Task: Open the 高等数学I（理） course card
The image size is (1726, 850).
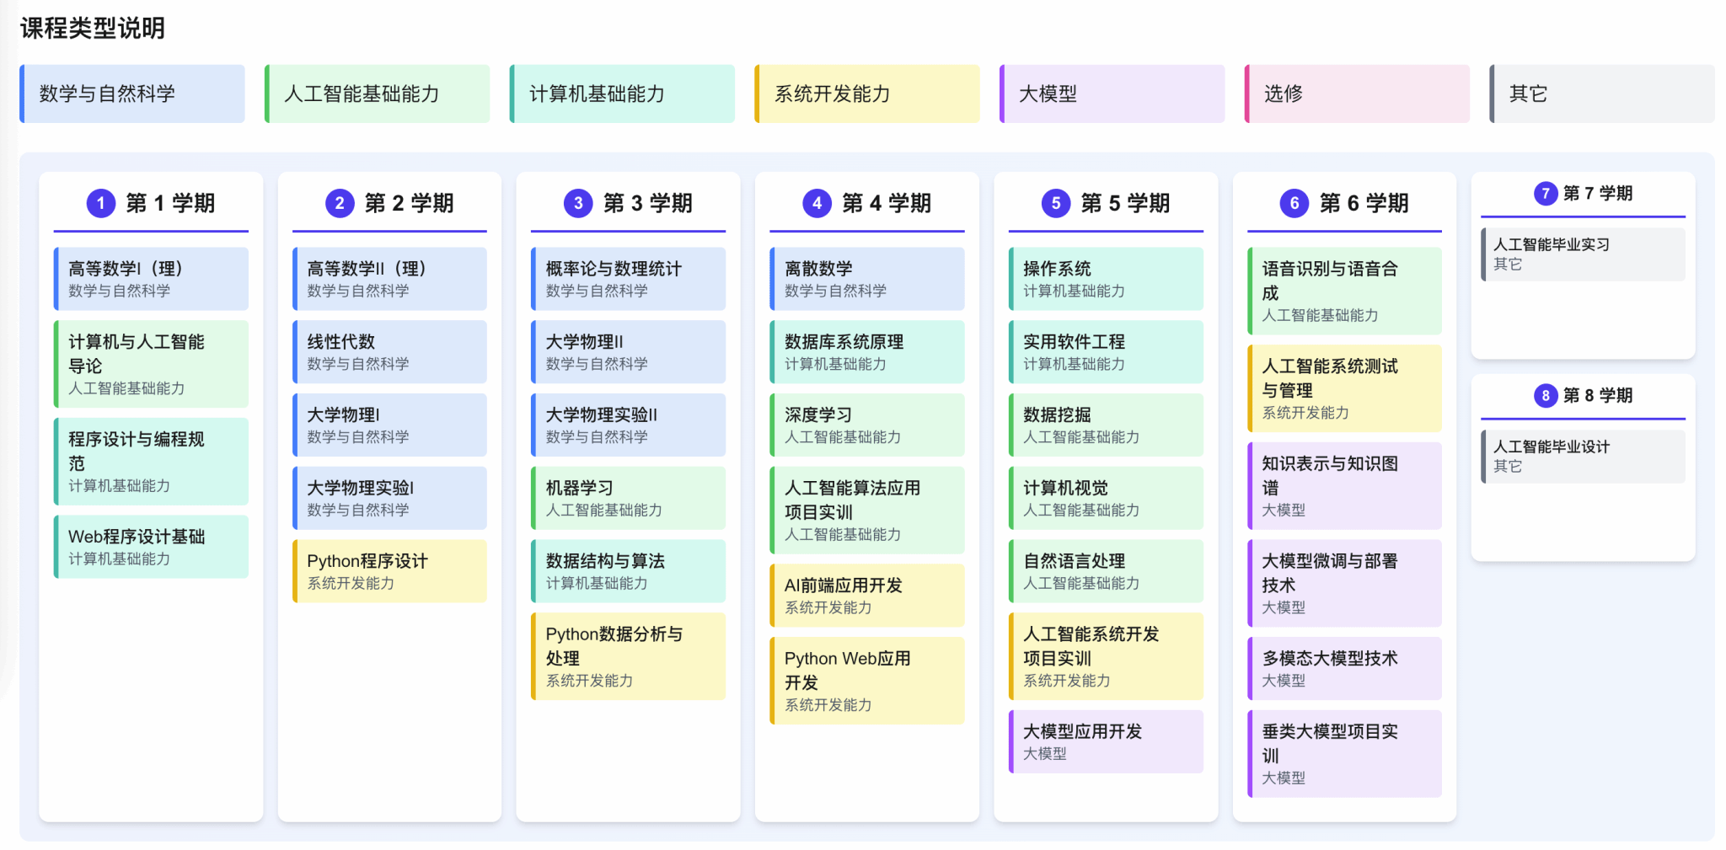Action: (151, 279)
